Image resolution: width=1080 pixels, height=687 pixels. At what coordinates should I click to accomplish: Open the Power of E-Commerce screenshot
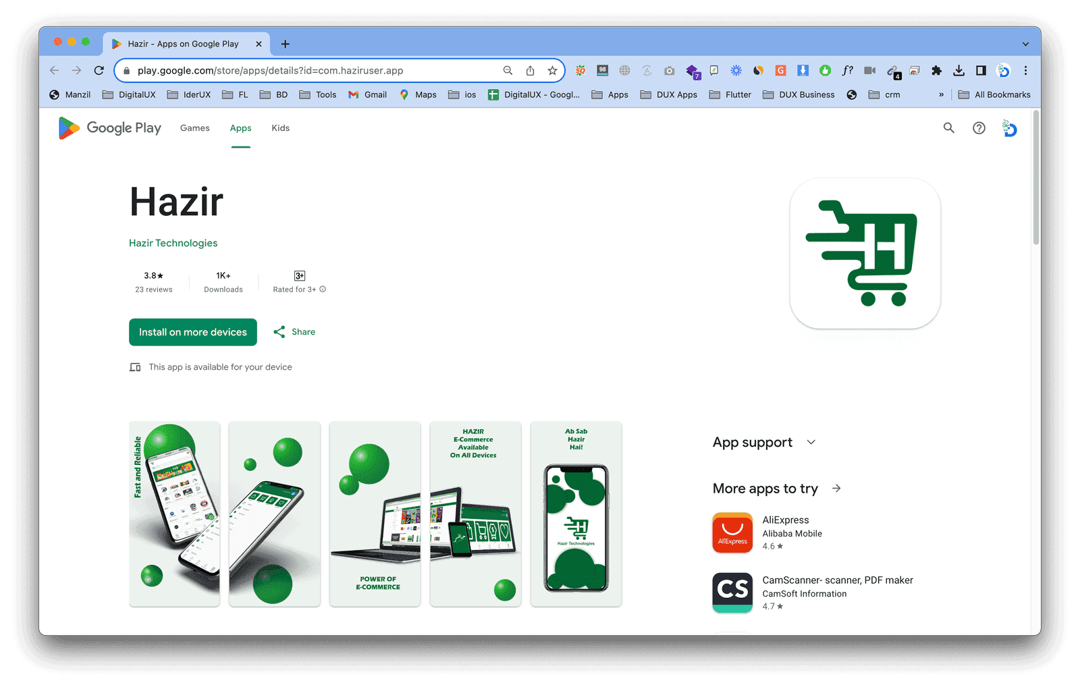pyautogui.click(x=375, y=514)
